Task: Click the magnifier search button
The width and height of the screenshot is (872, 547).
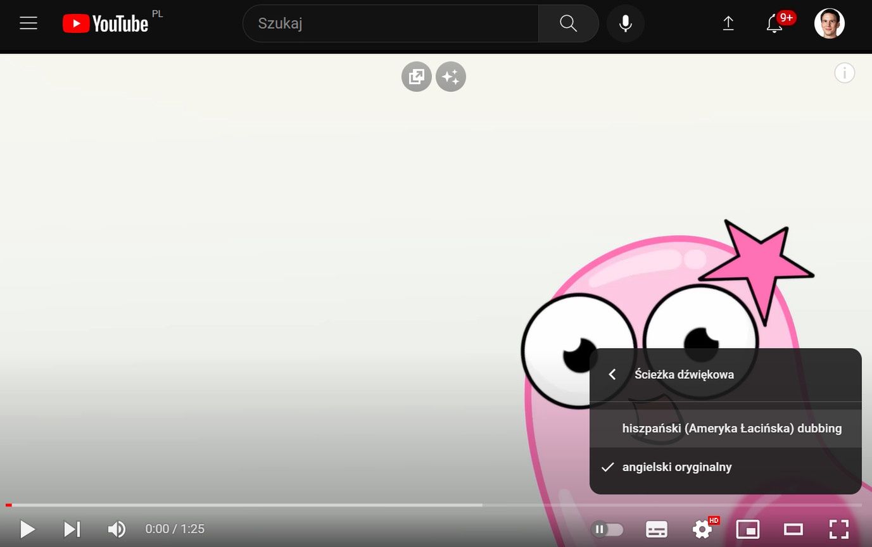Action: [568, 23]
